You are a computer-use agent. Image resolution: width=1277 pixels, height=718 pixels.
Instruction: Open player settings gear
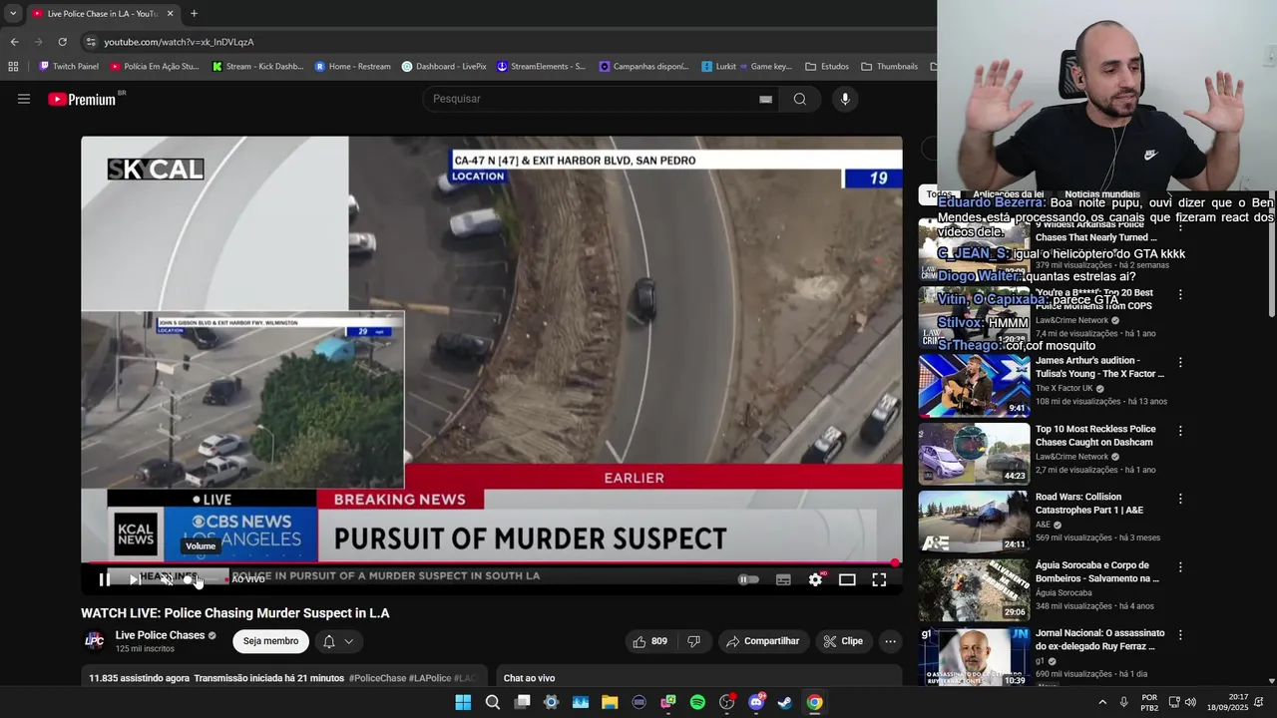pyautogui.click(x=815, y=579)
